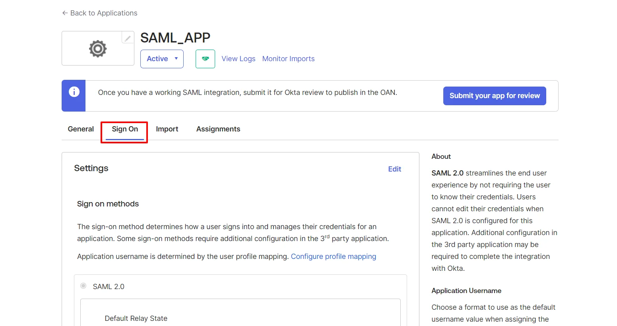Click the left arrow beside Back to Applications
The image size is (617, 326).
pyautogui.click(x=65, y=13)
